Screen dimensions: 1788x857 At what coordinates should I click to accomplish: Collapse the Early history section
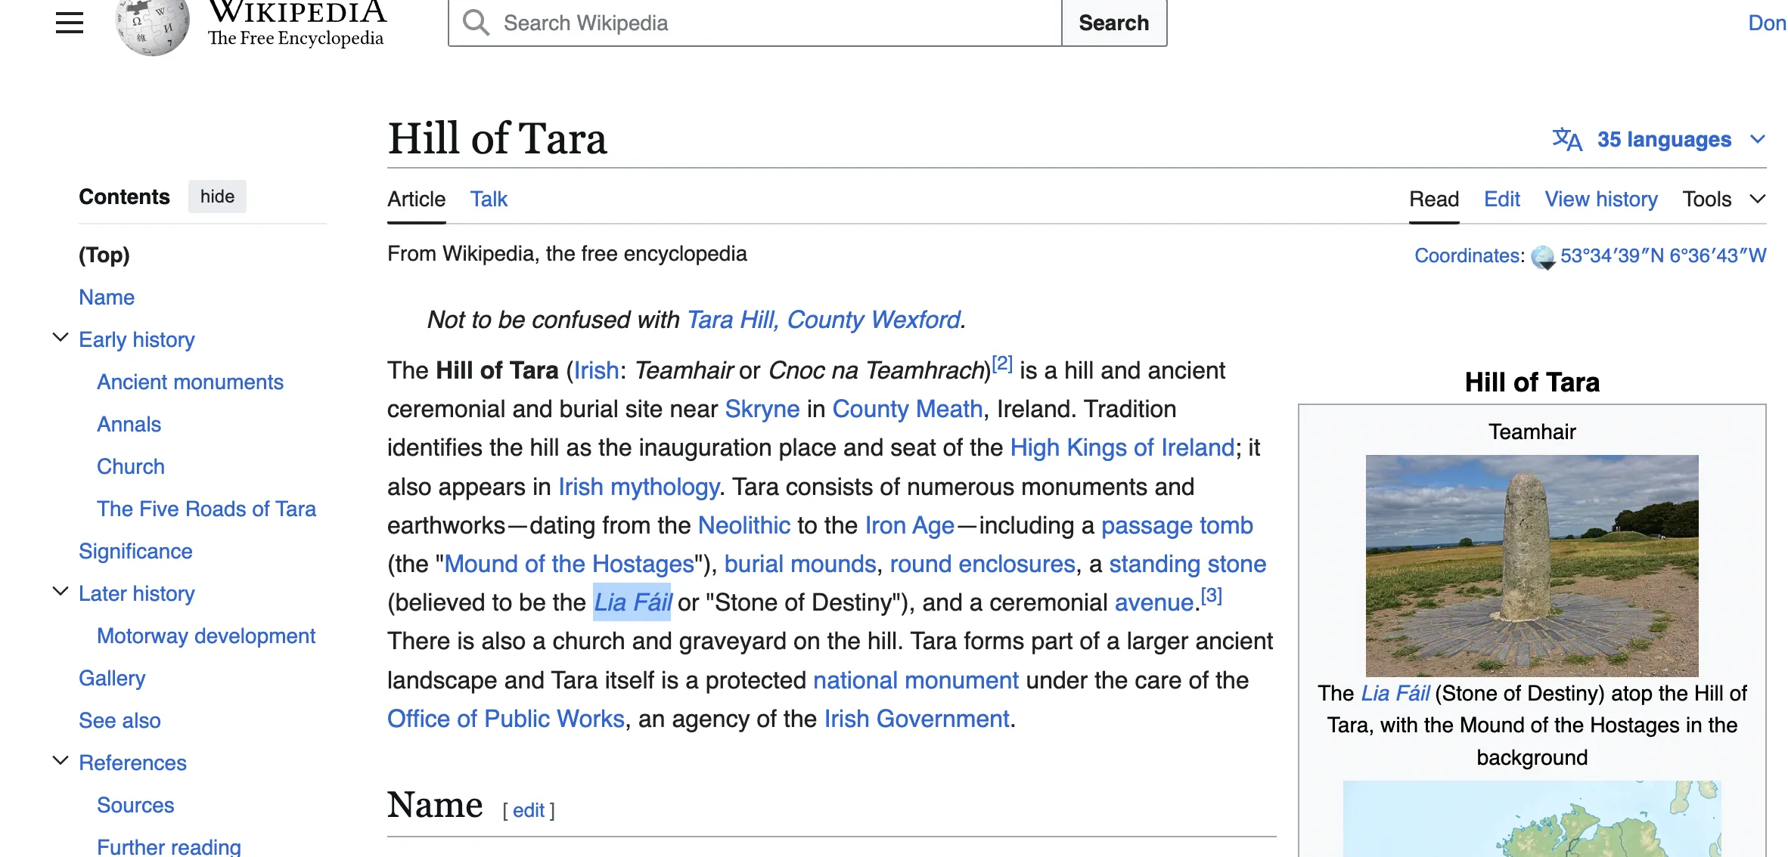tap(61, 338)
